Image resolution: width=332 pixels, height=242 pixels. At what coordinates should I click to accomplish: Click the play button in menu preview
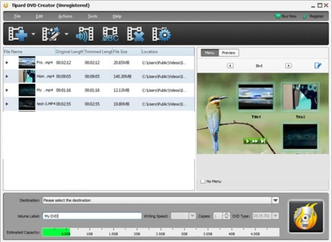[x=247, y=141]
